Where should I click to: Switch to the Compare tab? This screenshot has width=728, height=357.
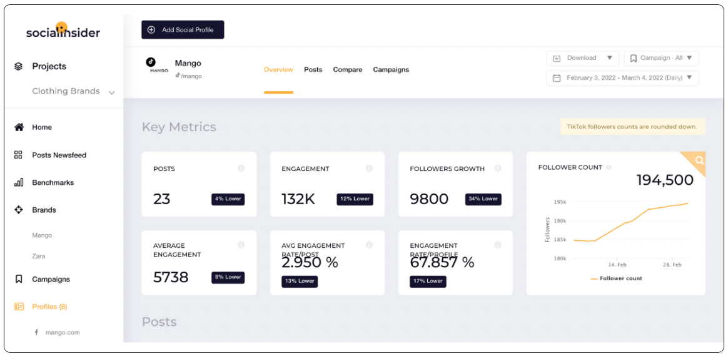tap(347, 69)
